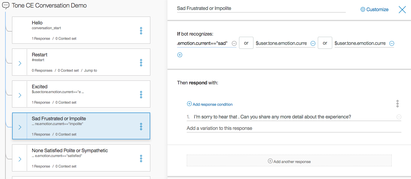411x179 pixels.
Task: Expand the Excited node children
Action: click(20, 95)
